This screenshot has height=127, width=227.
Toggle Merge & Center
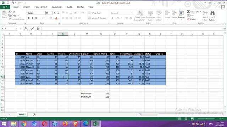click(x=97, y=18)
